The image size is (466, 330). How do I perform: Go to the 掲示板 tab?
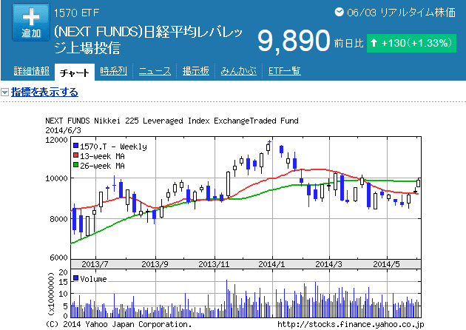click(196, 71)
